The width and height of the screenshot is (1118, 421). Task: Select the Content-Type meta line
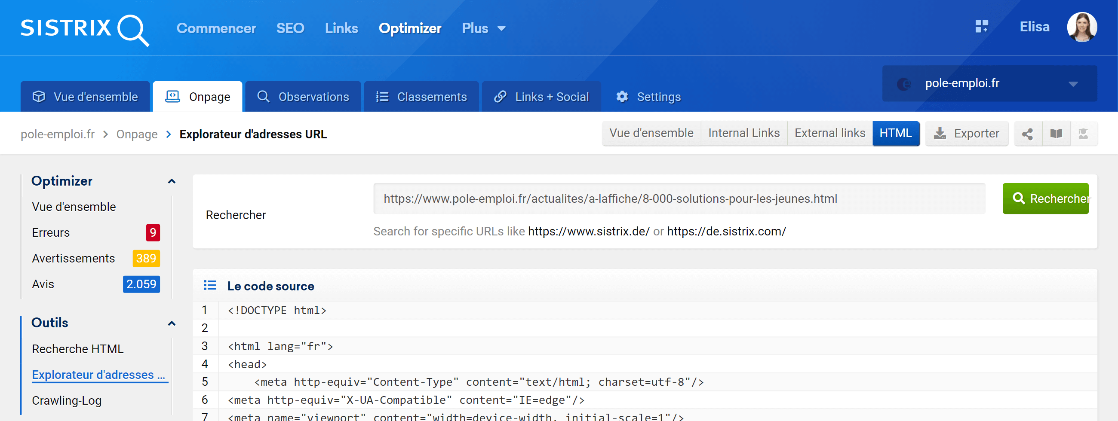tap(478, 382)
